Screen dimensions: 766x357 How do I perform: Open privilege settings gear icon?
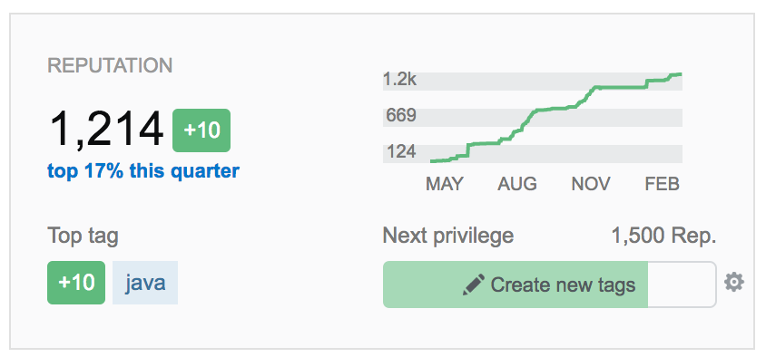coord(733,283)
